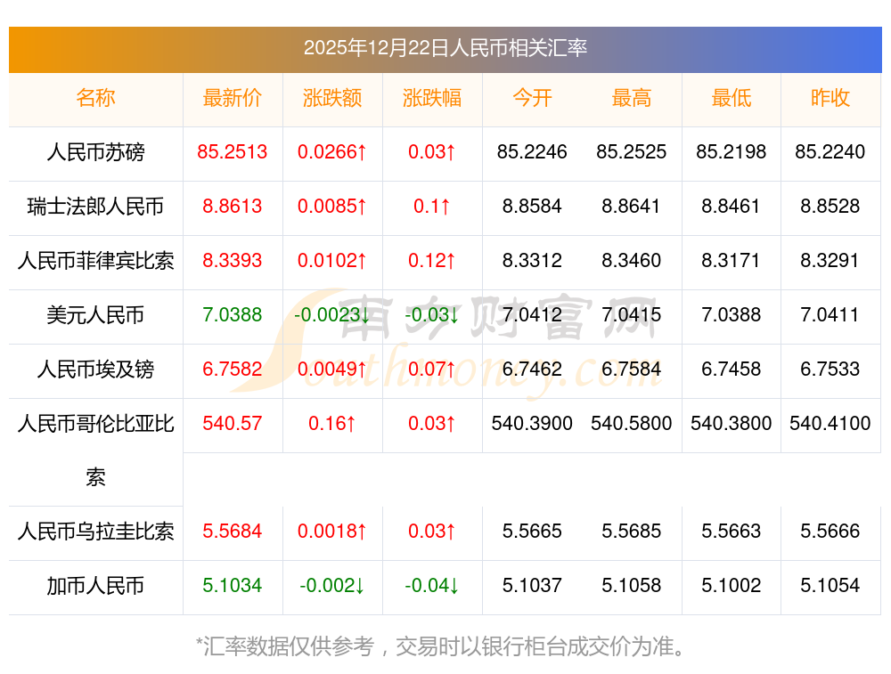
Task: Click change amount 0.0018↑
Action: click(x=332, y=531)
